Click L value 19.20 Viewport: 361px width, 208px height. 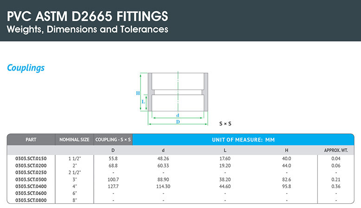pos(225,166)
